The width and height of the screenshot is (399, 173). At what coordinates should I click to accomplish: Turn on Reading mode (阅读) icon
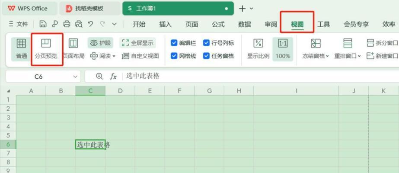[x=94, y=56]
